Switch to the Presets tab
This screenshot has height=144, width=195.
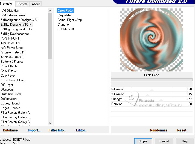tap(22, 4)
